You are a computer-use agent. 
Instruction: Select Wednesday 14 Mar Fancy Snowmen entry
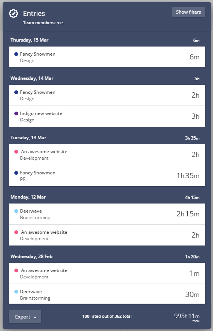pos(107,95)
